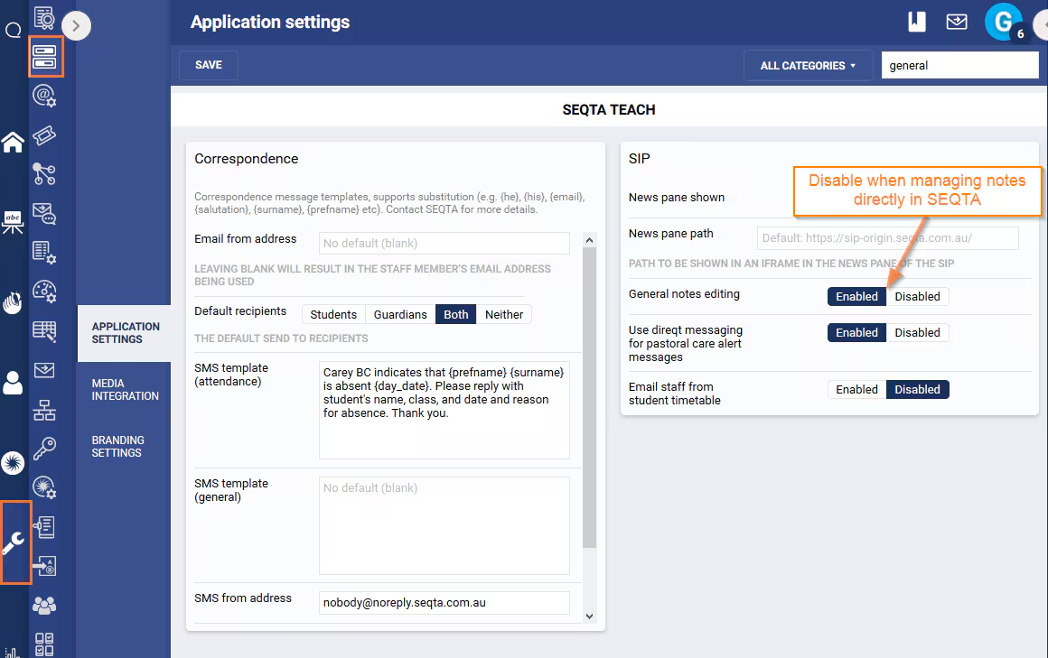Click the SMS template (attendance) text area
The image size is (1048, 658).
pos(444,410)
